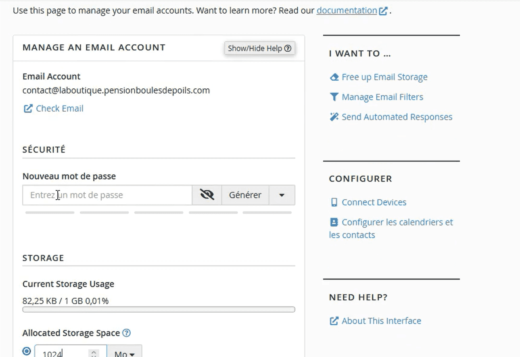Click the help question mark beside Allocated Storage Space
Image resolution: width=520 pixels, height=357 pixels.
click(127, 333)
